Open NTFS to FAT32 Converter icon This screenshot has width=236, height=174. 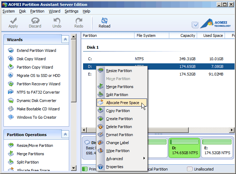(11, 92)
